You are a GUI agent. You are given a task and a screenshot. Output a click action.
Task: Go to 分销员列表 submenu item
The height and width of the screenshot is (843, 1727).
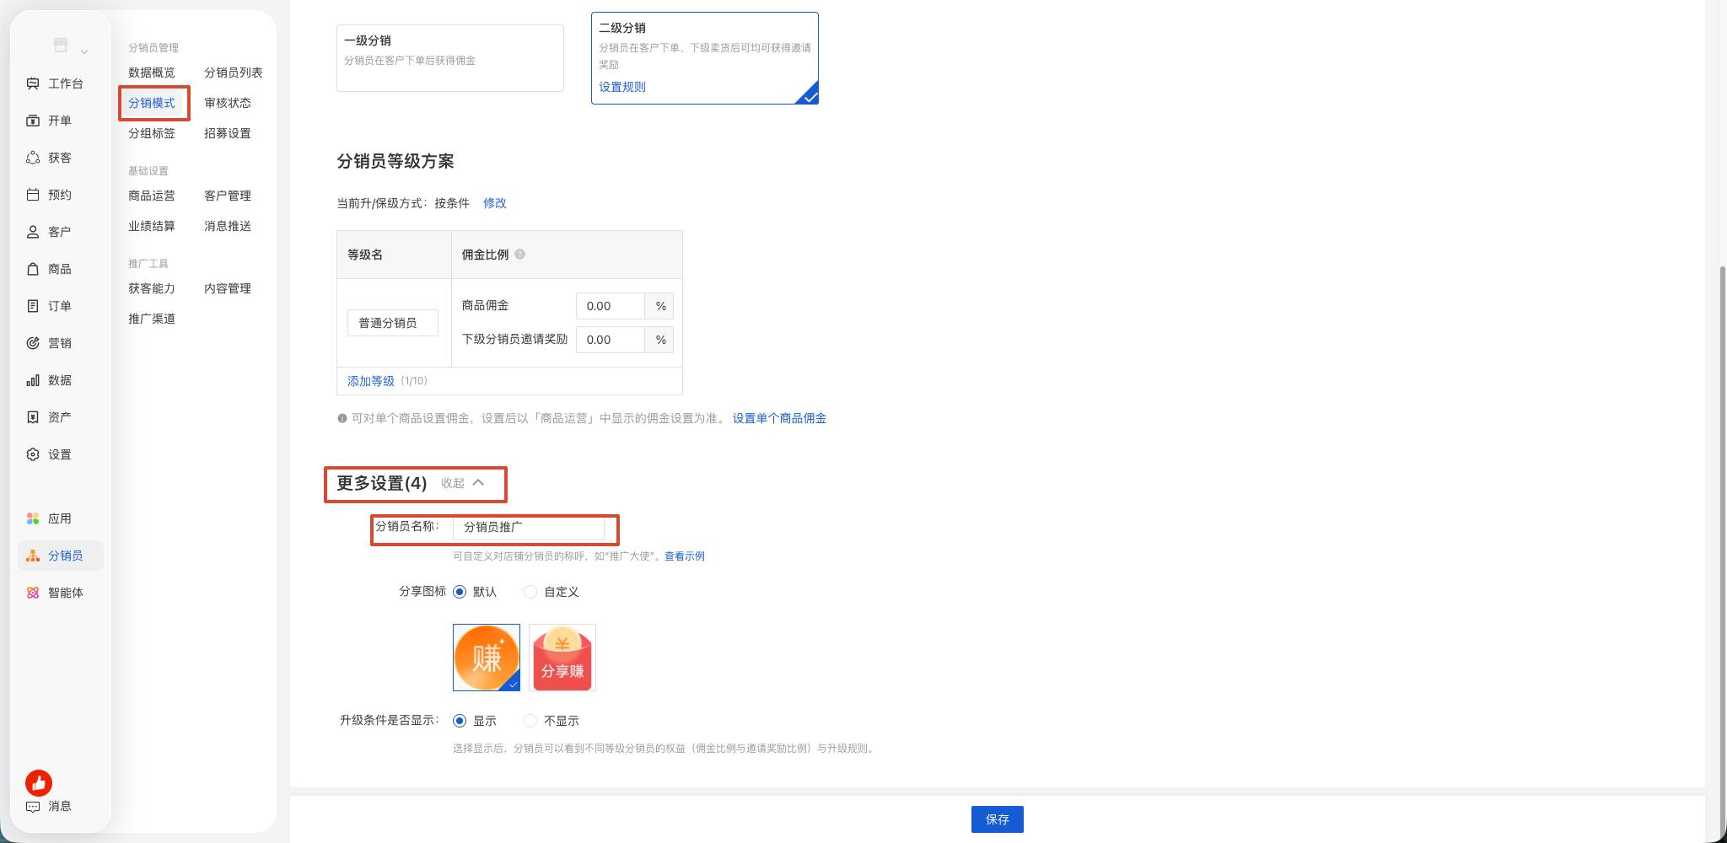pyautogui.click(x=234, y=72)
